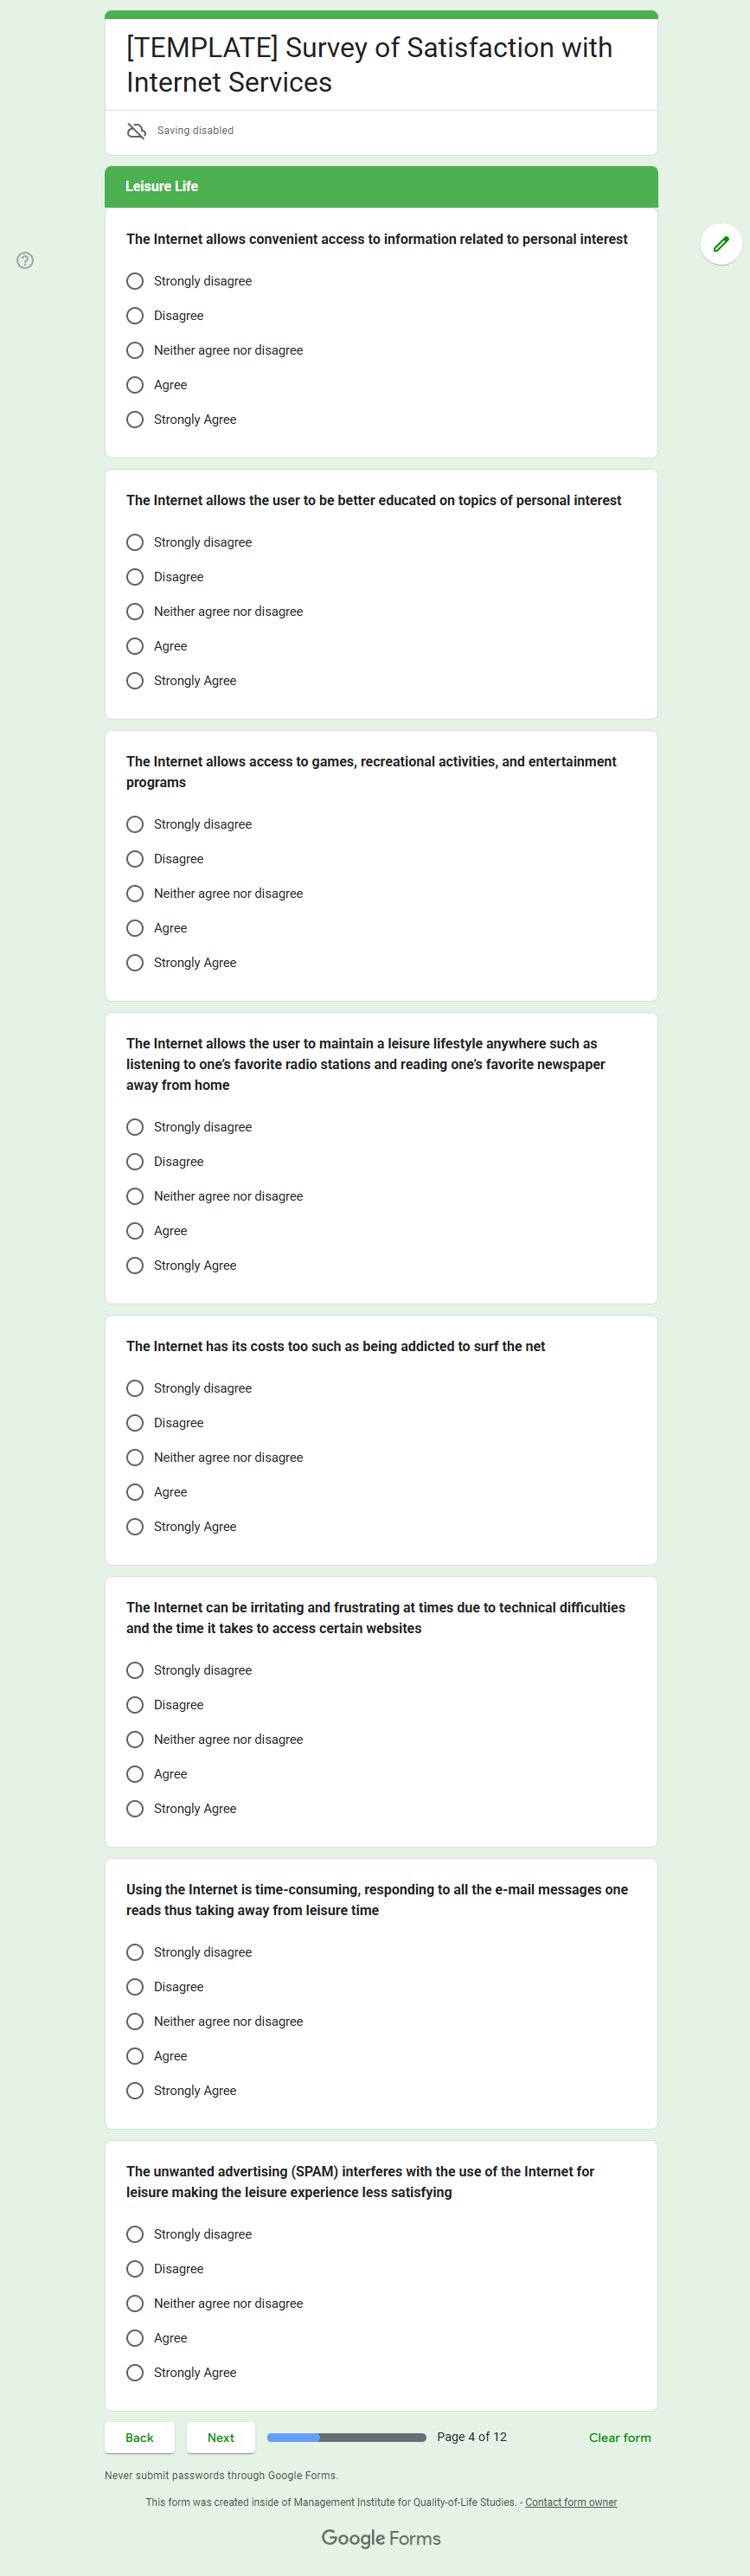
Task: Pick Strongly Agree for unwanted SPAM advertising question
Action: click(x=135, y=2373)
